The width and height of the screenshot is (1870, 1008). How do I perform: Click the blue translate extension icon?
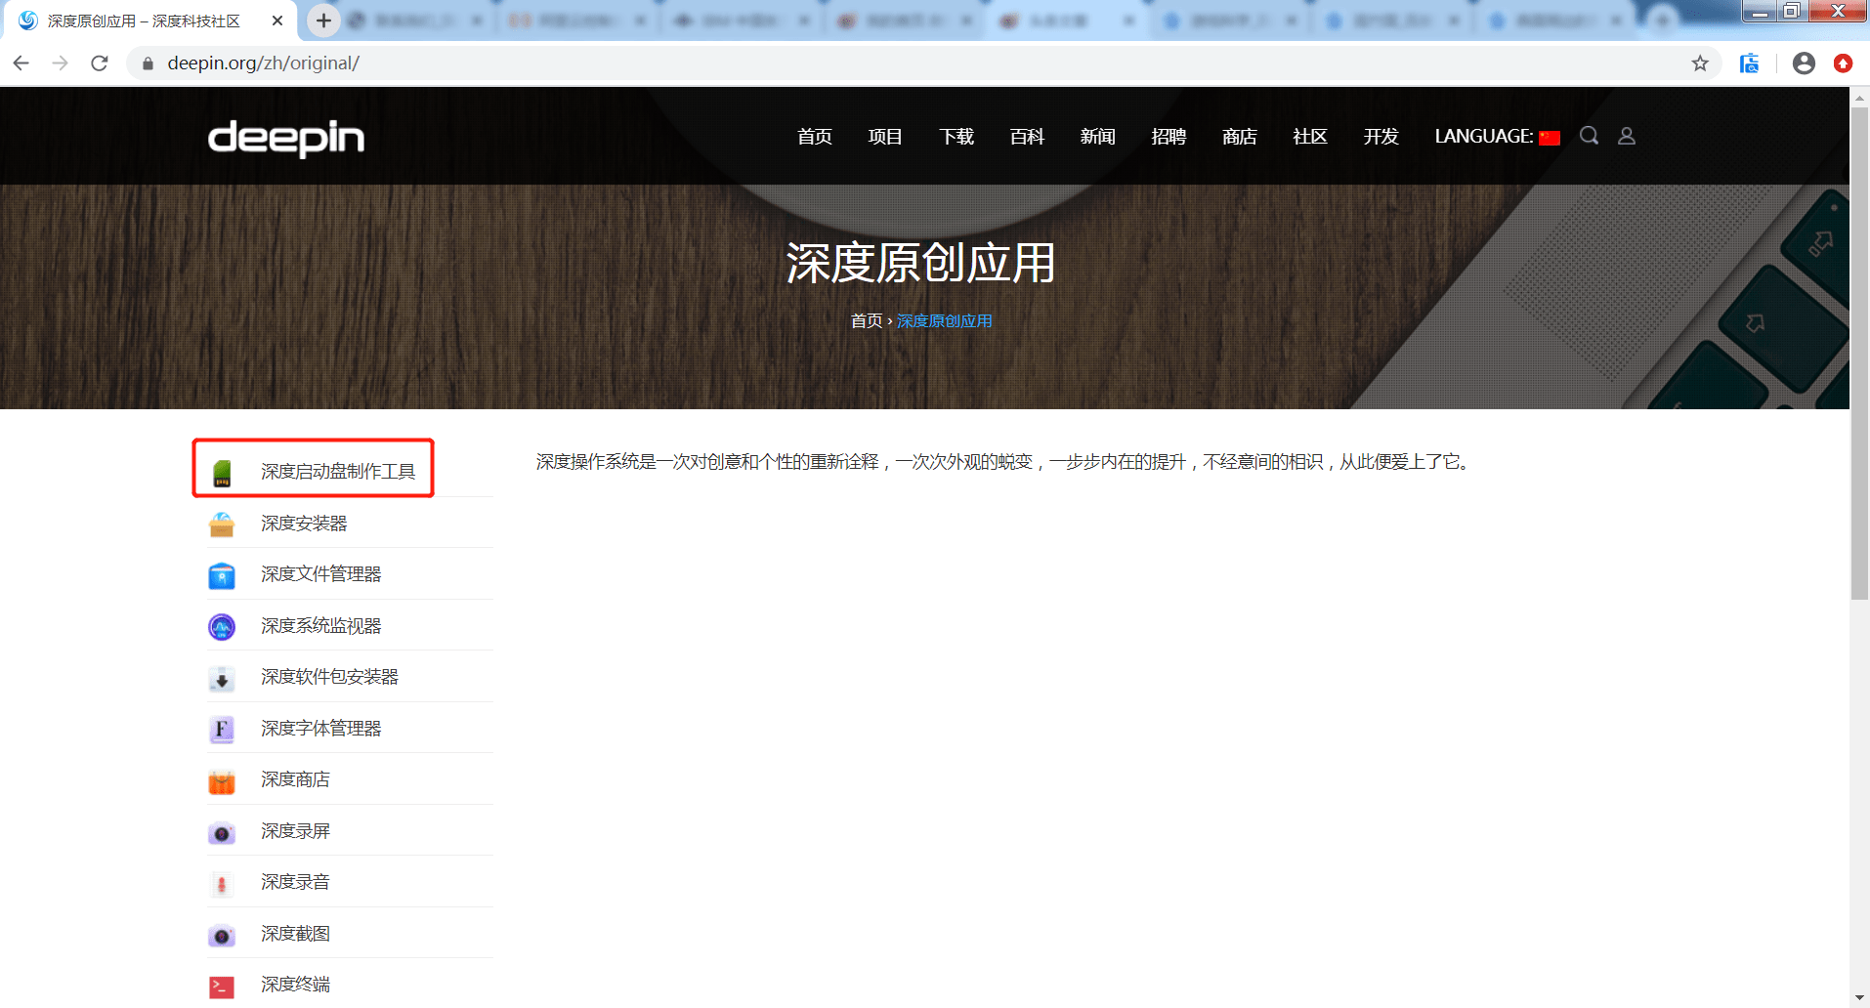1749,63
